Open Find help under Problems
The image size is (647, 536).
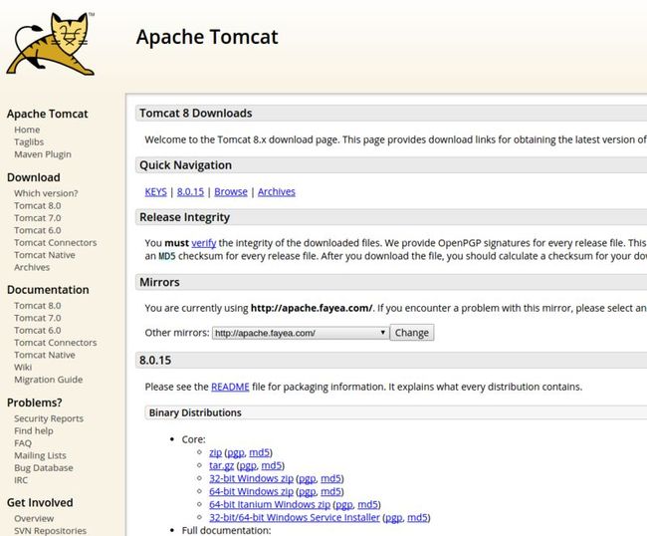34,431
